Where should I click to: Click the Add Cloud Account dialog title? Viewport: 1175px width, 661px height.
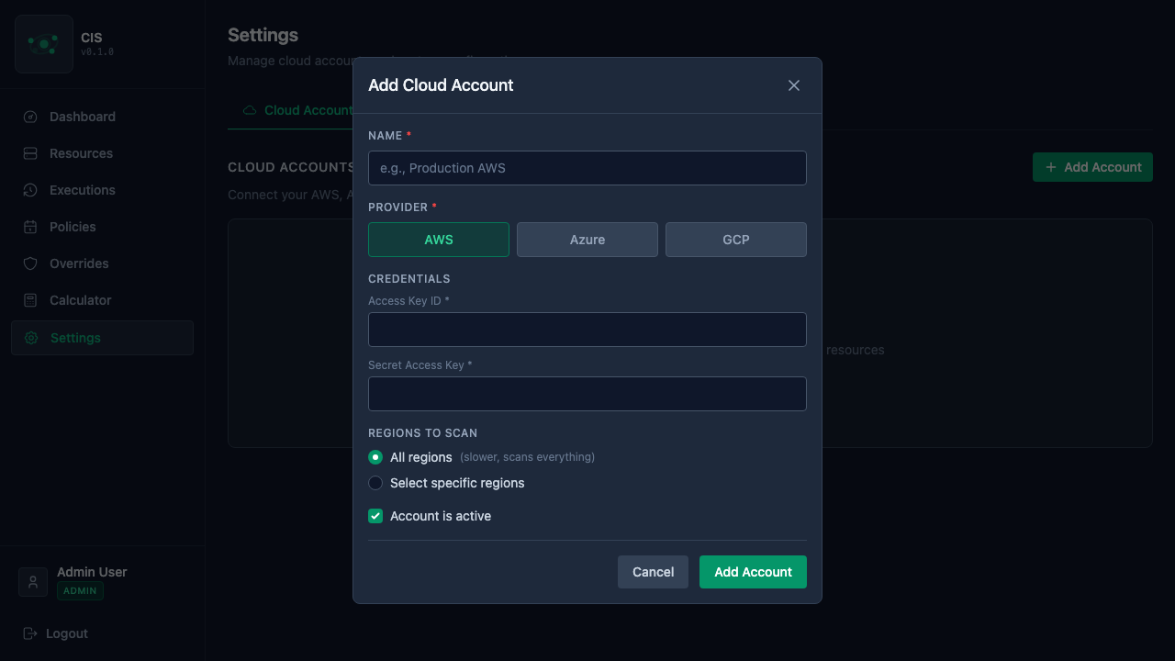441,85
